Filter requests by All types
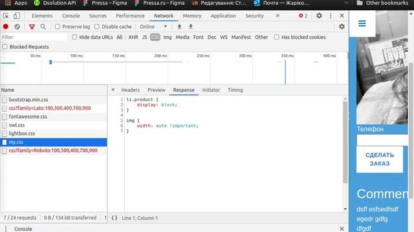Screen dimensions: 414x232 [119, 37]
